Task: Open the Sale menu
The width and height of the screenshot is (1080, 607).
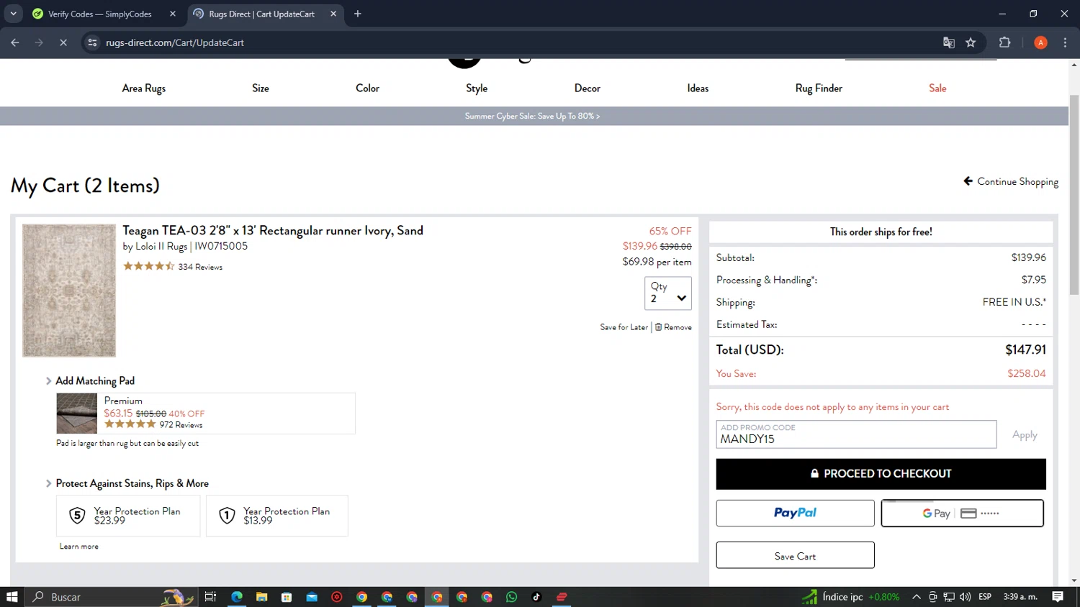Action: 937,88
